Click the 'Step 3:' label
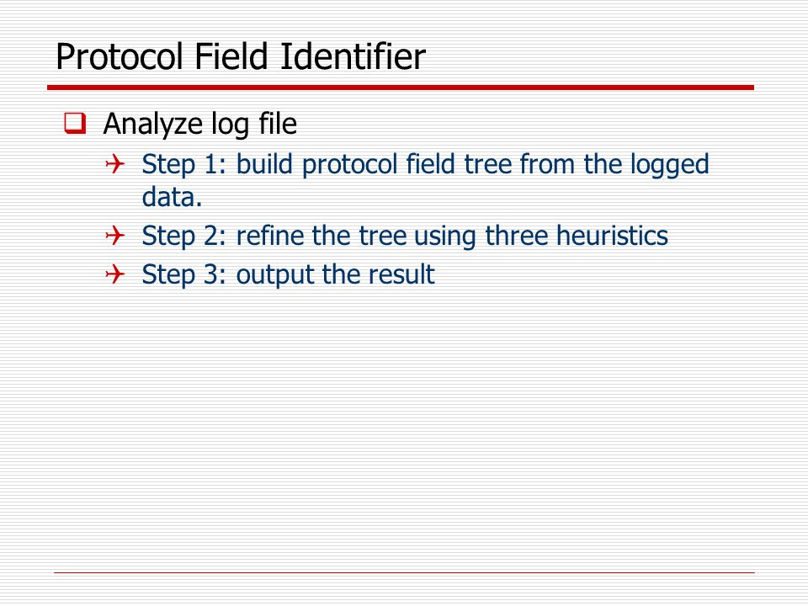808x606 pixels. pyautogui.click(x=184, y=274)
